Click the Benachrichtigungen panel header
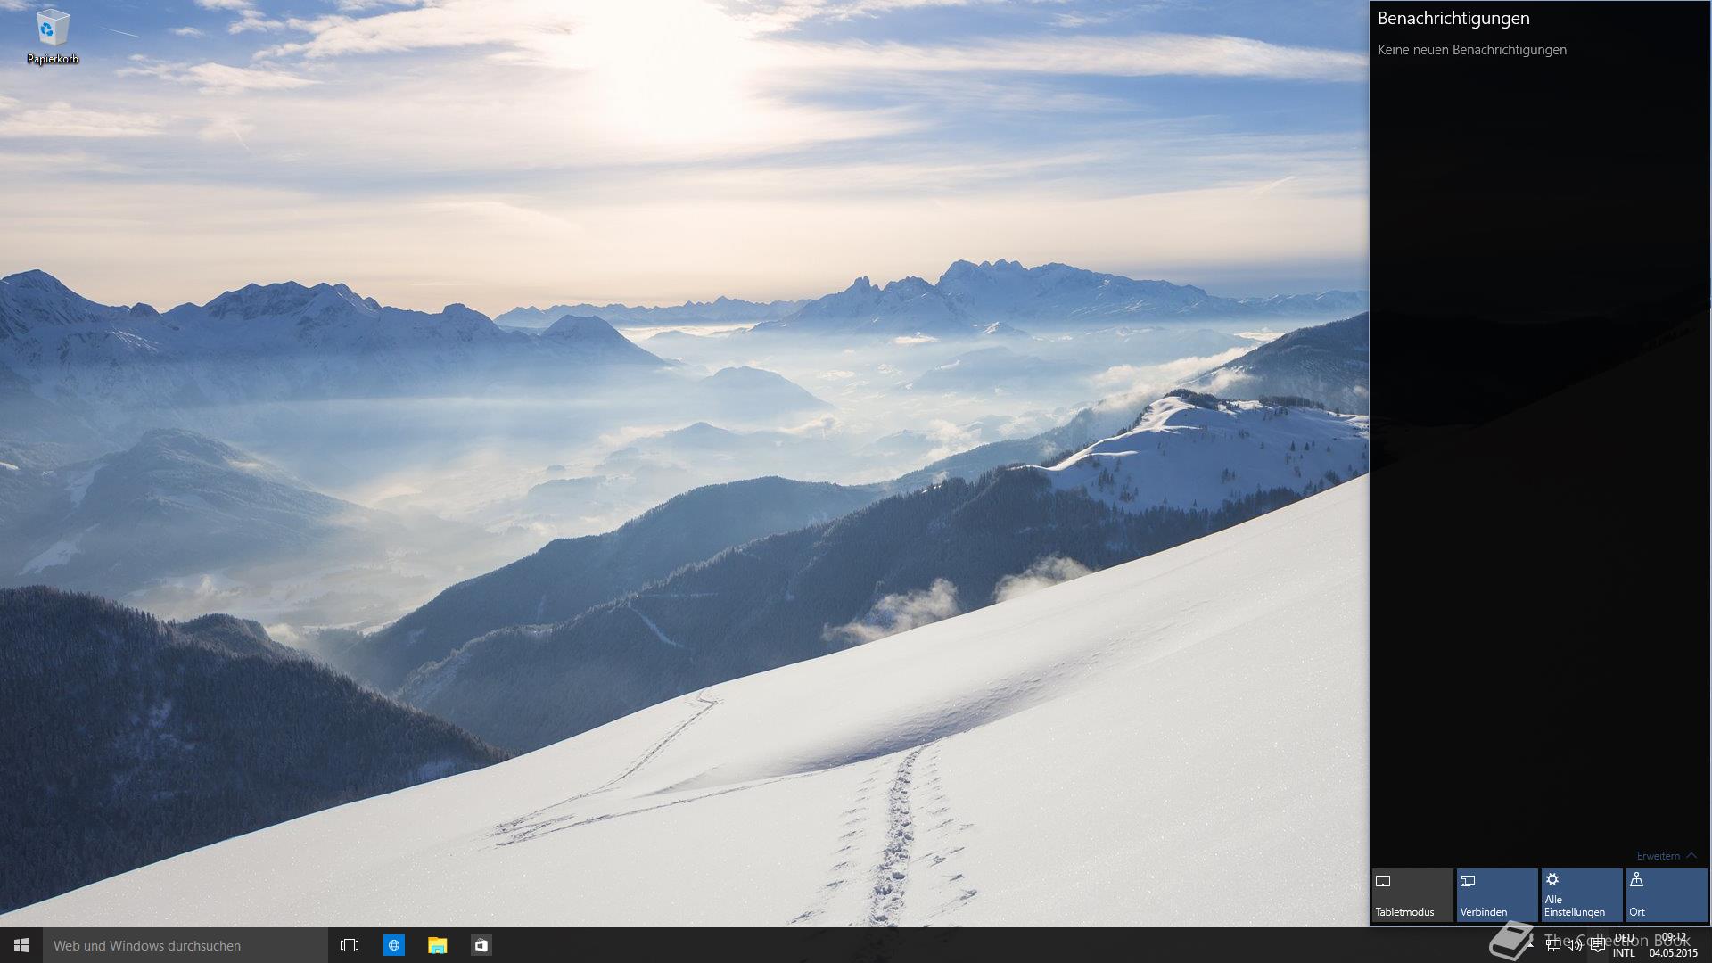This screenshot has width=1712, height=963. point(1453,18)
